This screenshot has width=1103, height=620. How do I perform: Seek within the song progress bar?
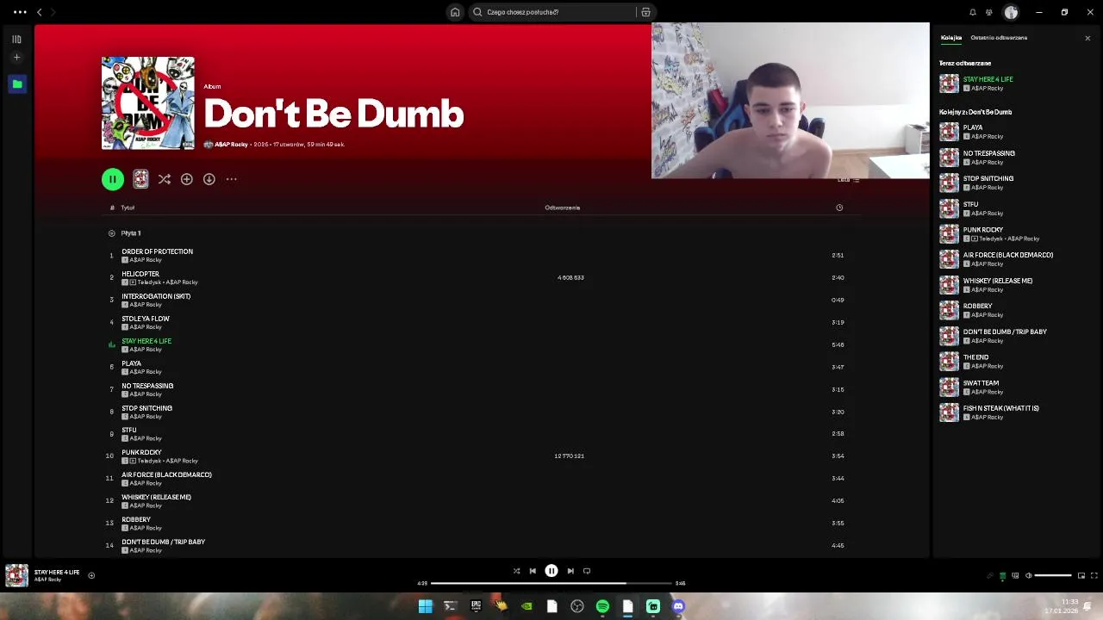pos(551,583)
